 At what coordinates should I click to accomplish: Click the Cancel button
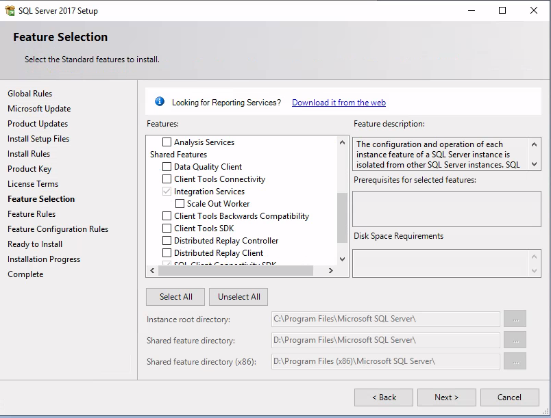pos(509,397)
